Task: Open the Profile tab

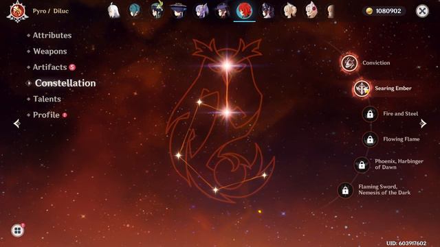Action: [46, 115]
